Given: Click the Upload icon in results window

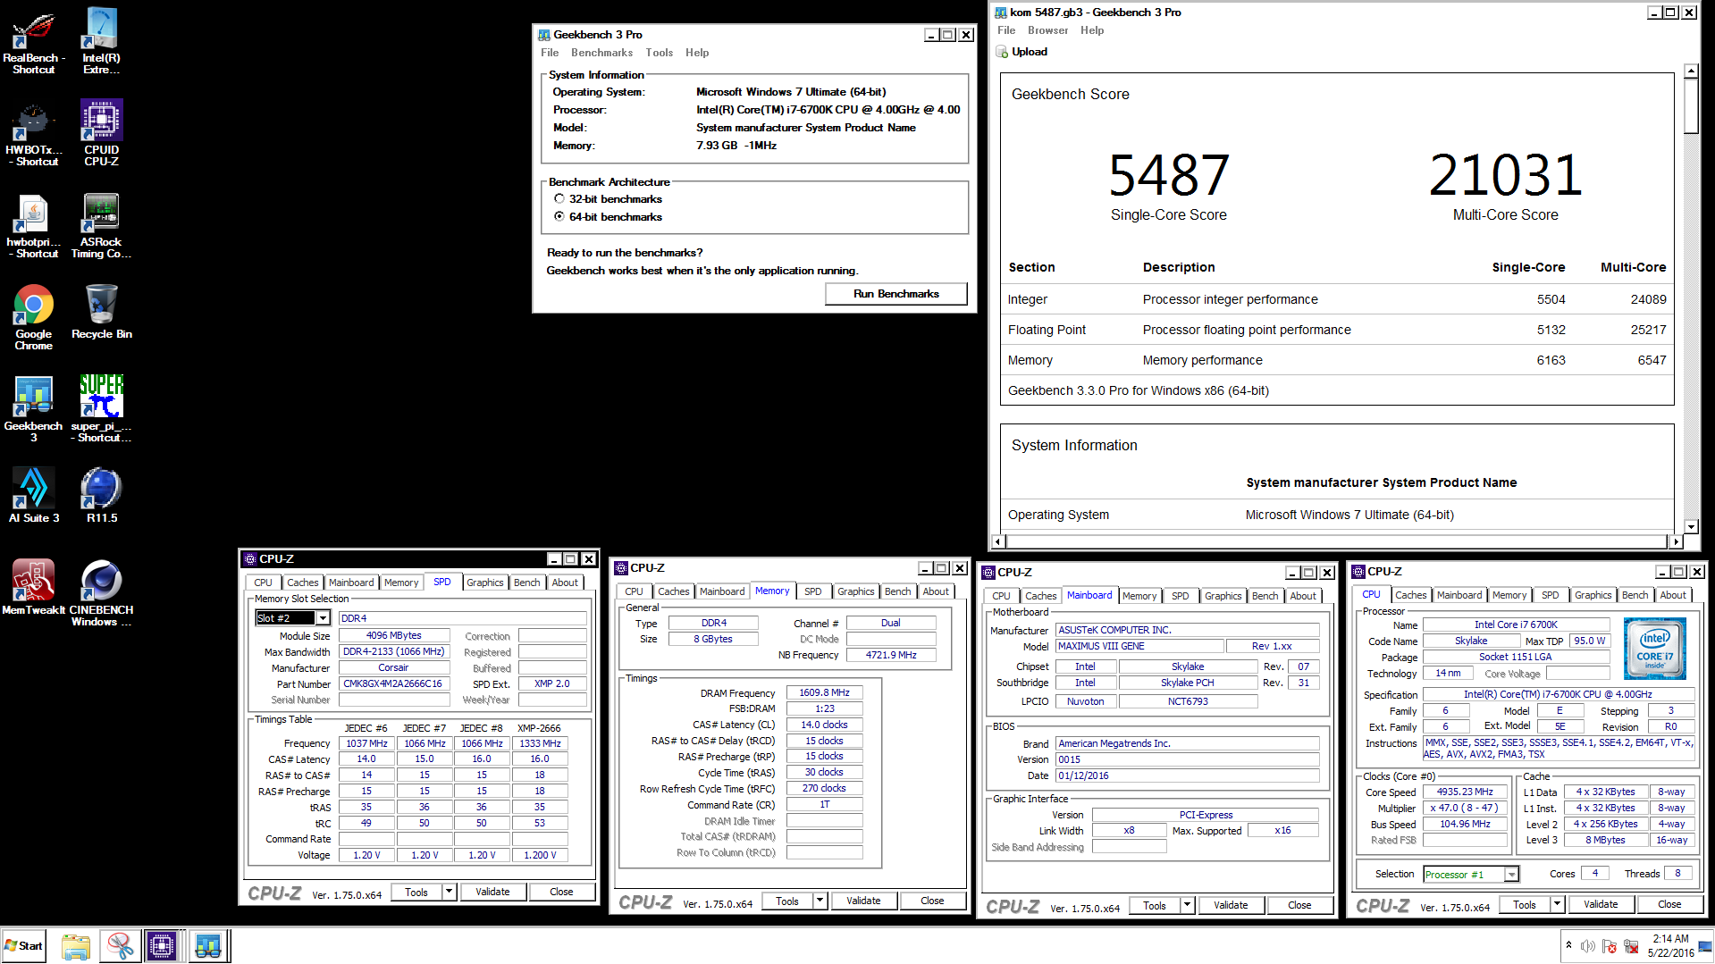Looking at the screenshot, I should 1002,52.
